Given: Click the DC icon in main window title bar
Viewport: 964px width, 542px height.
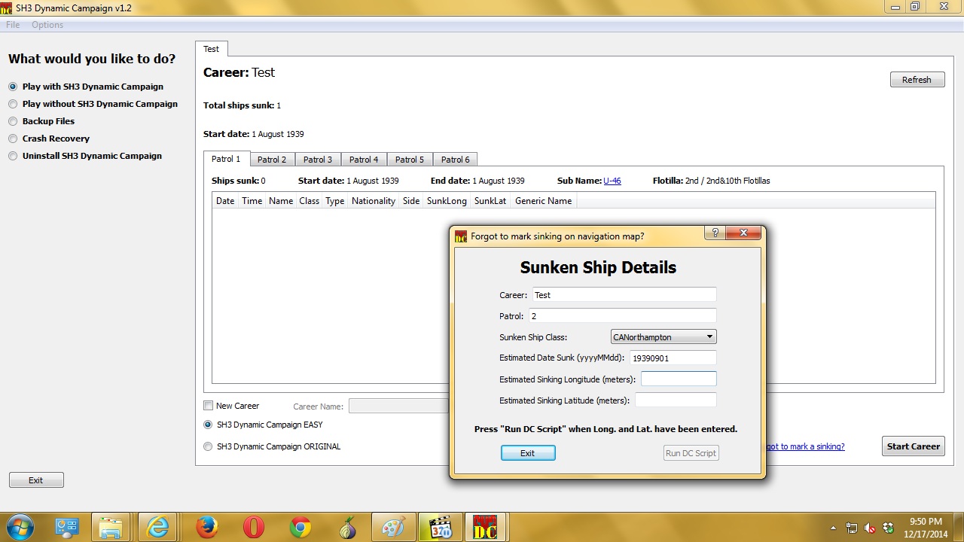Looking at the screenshot, I should tap(7, 8).
